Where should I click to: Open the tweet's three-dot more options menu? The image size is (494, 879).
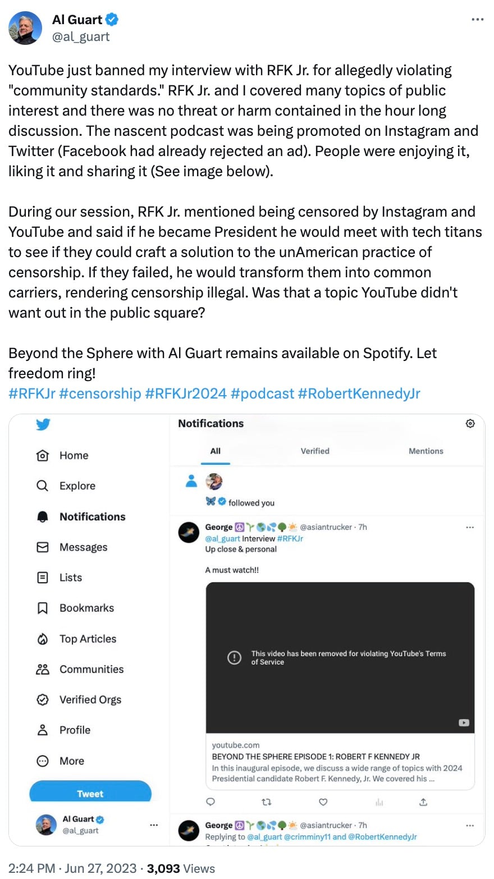tap(477, 20)
